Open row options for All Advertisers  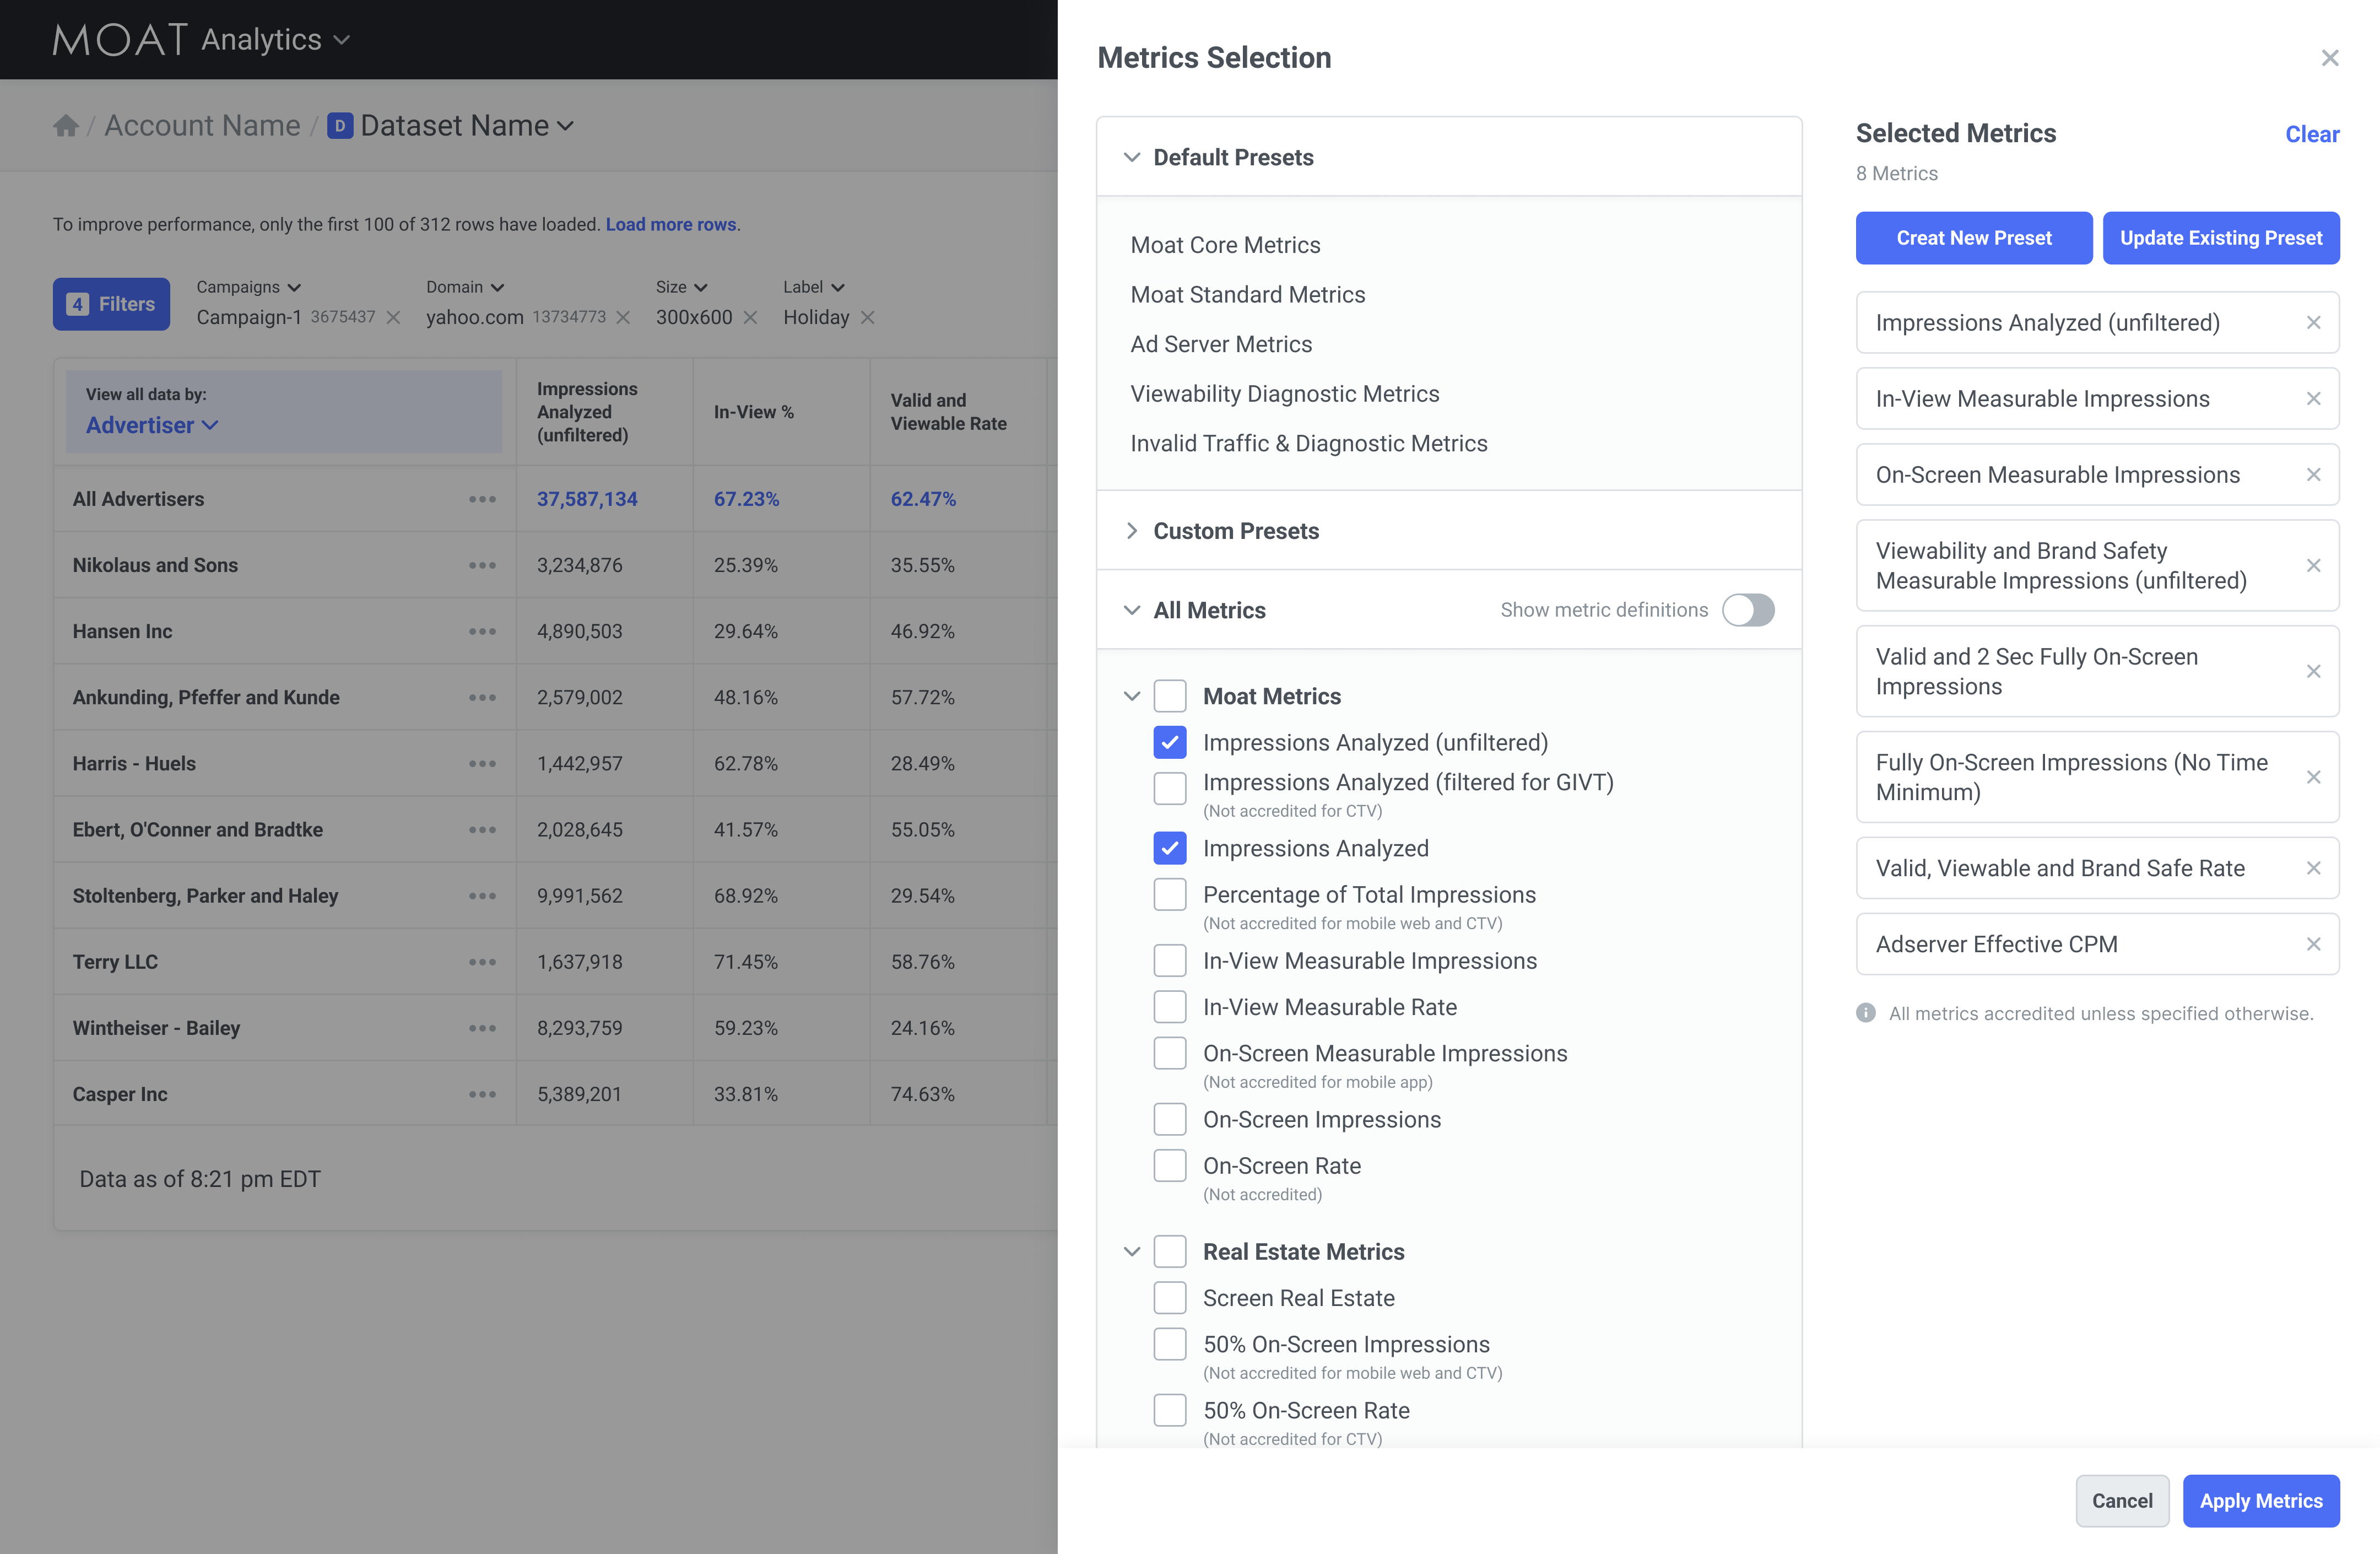coord(482,499)
